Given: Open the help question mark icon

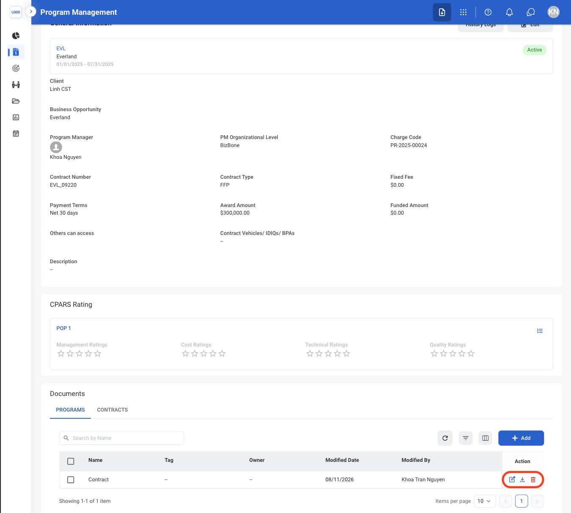Looking at the screenshot, I should (488, 12).
